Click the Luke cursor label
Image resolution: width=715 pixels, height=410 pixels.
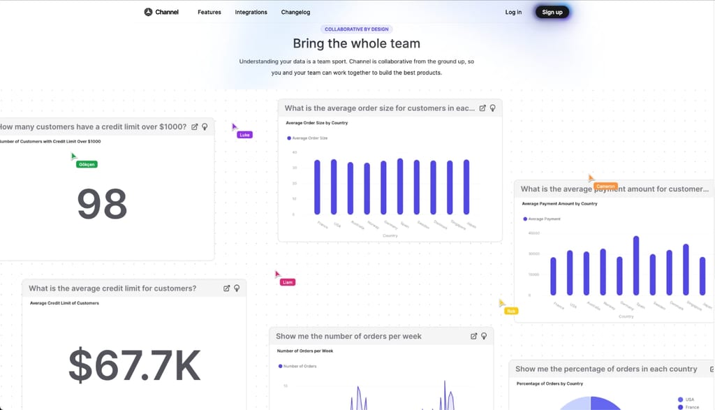click(245, 135)
